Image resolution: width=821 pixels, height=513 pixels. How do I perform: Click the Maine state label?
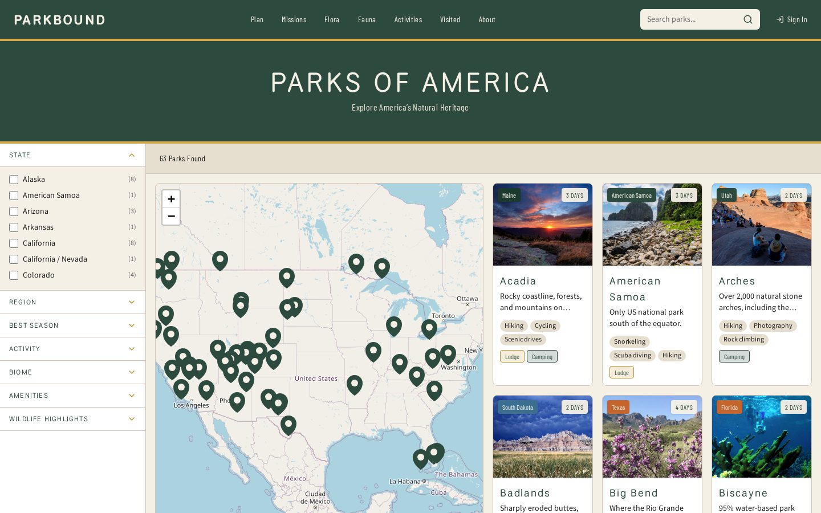[509, 196]
